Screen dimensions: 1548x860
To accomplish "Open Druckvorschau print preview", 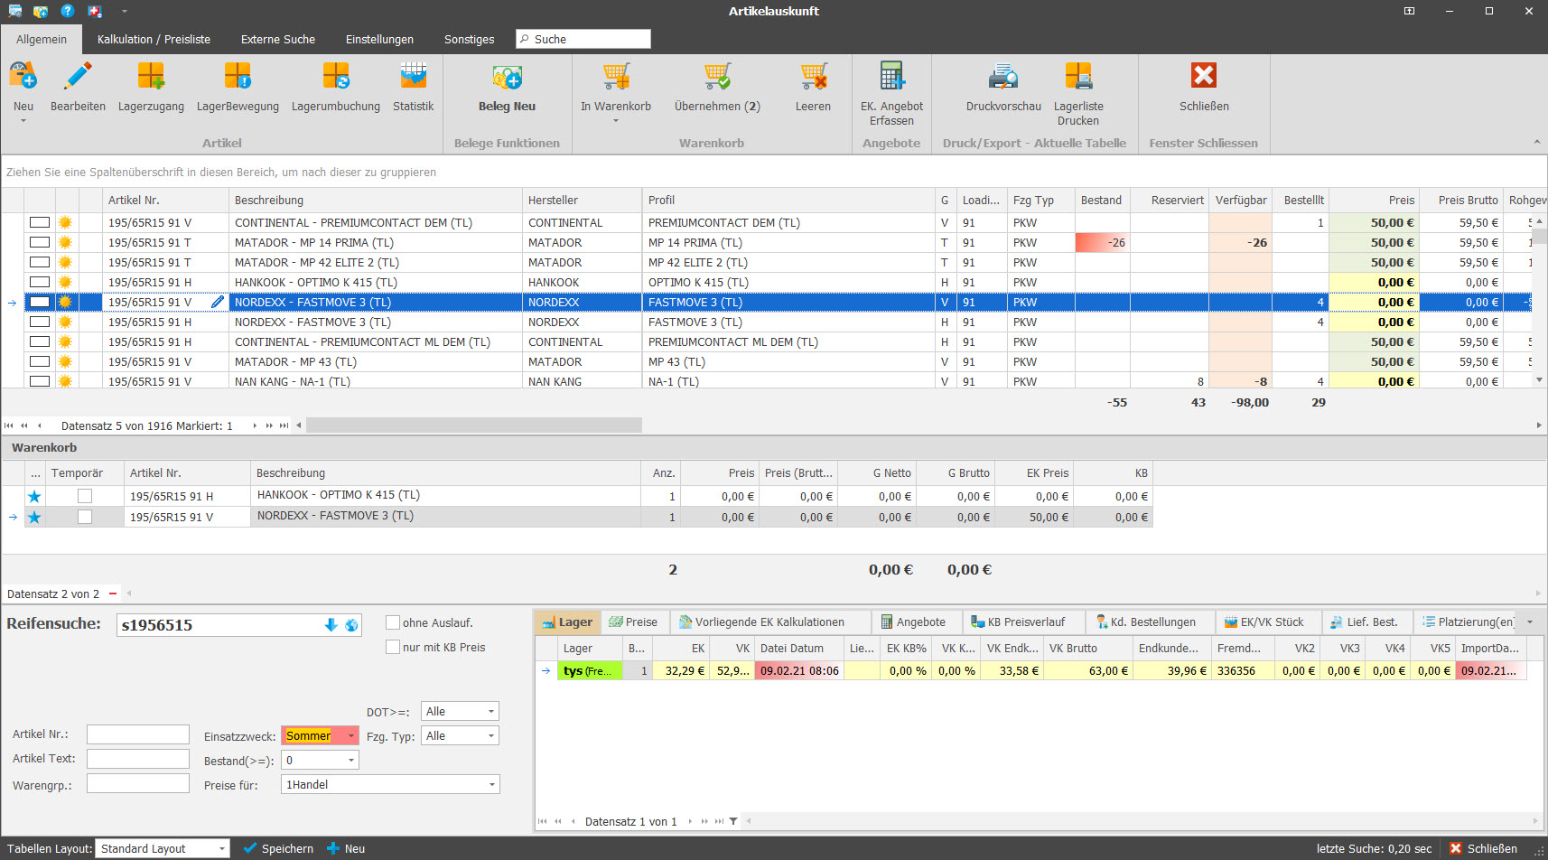I will 1003,77.
